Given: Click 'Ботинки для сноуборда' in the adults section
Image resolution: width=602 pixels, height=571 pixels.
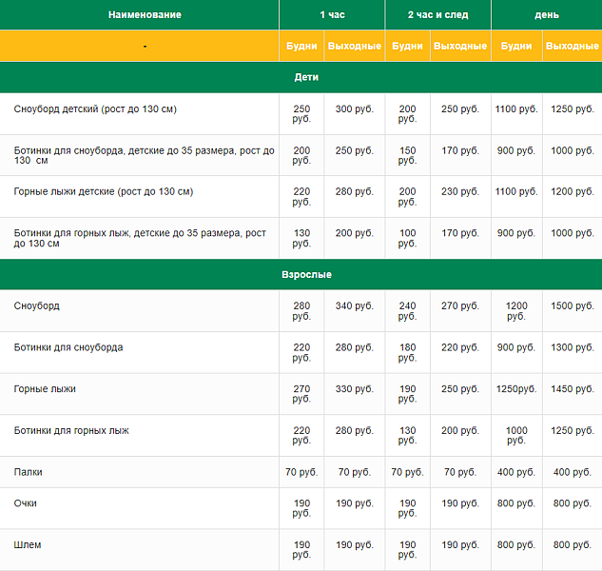Looking at the screenshot, I should [68, 347].
